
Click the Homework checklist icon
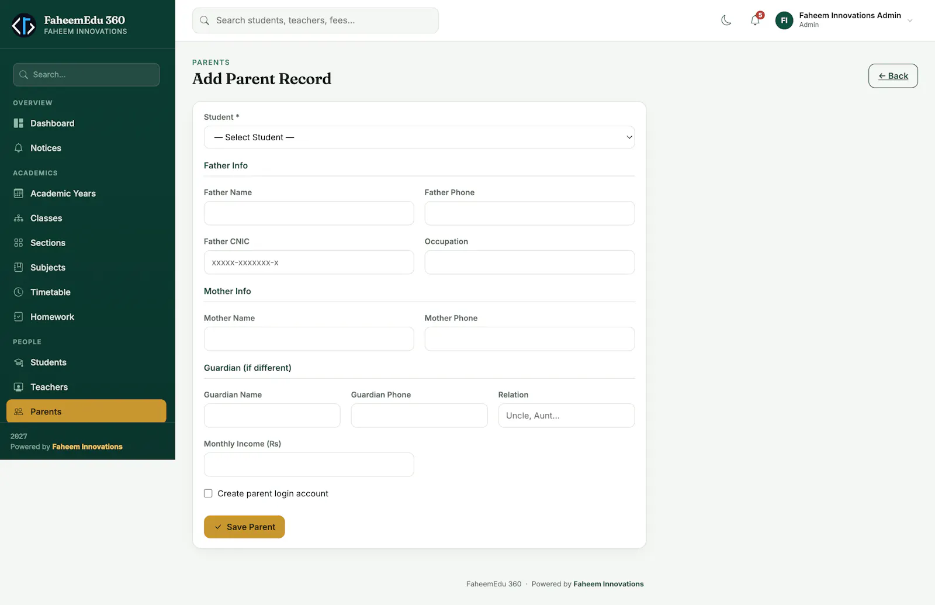tap(19, 316)
